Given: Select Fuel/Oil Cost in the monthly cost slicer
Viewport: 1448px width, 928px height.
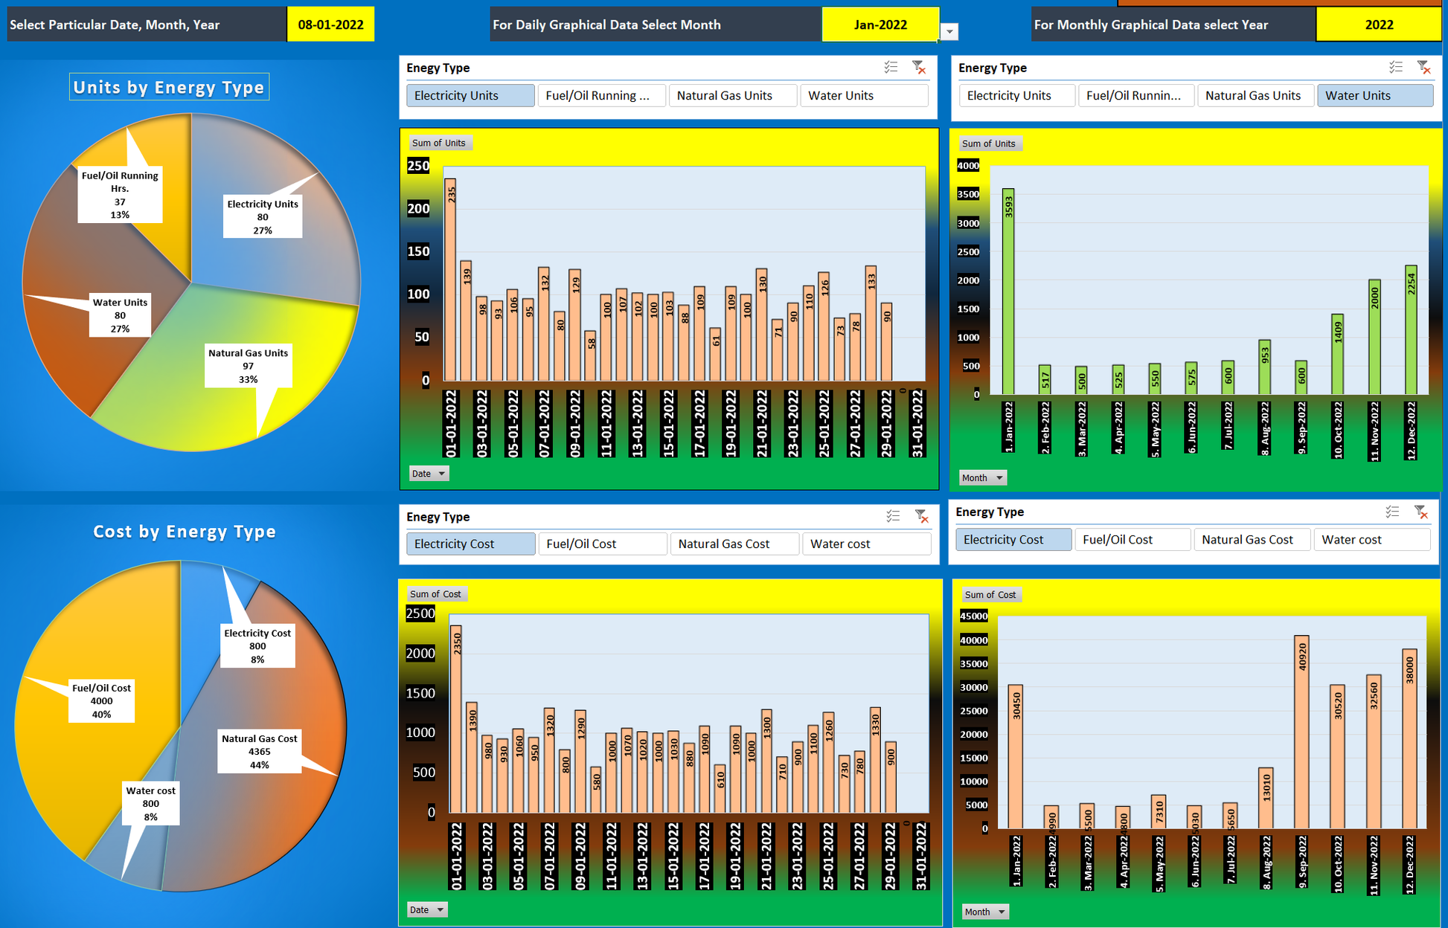Looking at the screenshot, I should [1132, 539].
